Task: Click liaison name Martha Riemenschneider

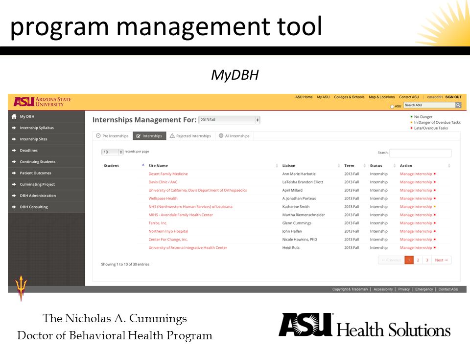Action: point(304,215)
